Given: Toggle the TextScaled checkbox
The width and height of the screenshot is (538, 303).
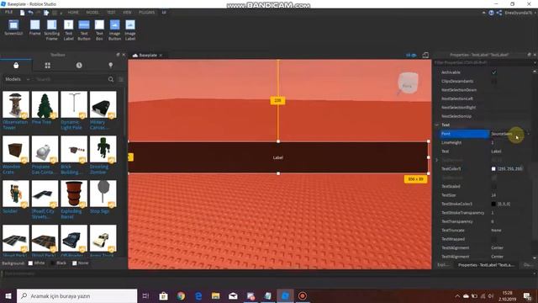Looking at the screenshot, I should [493, 187].
